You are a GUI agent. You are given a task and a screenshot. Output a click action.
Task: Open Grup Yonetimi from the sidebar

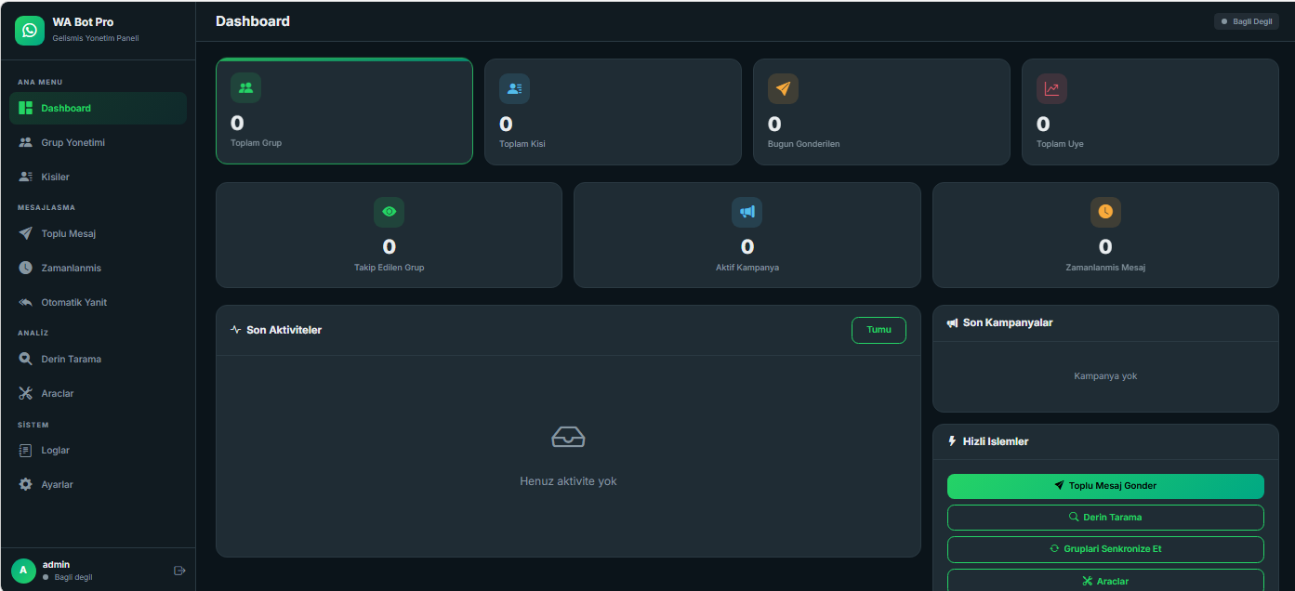73,142
